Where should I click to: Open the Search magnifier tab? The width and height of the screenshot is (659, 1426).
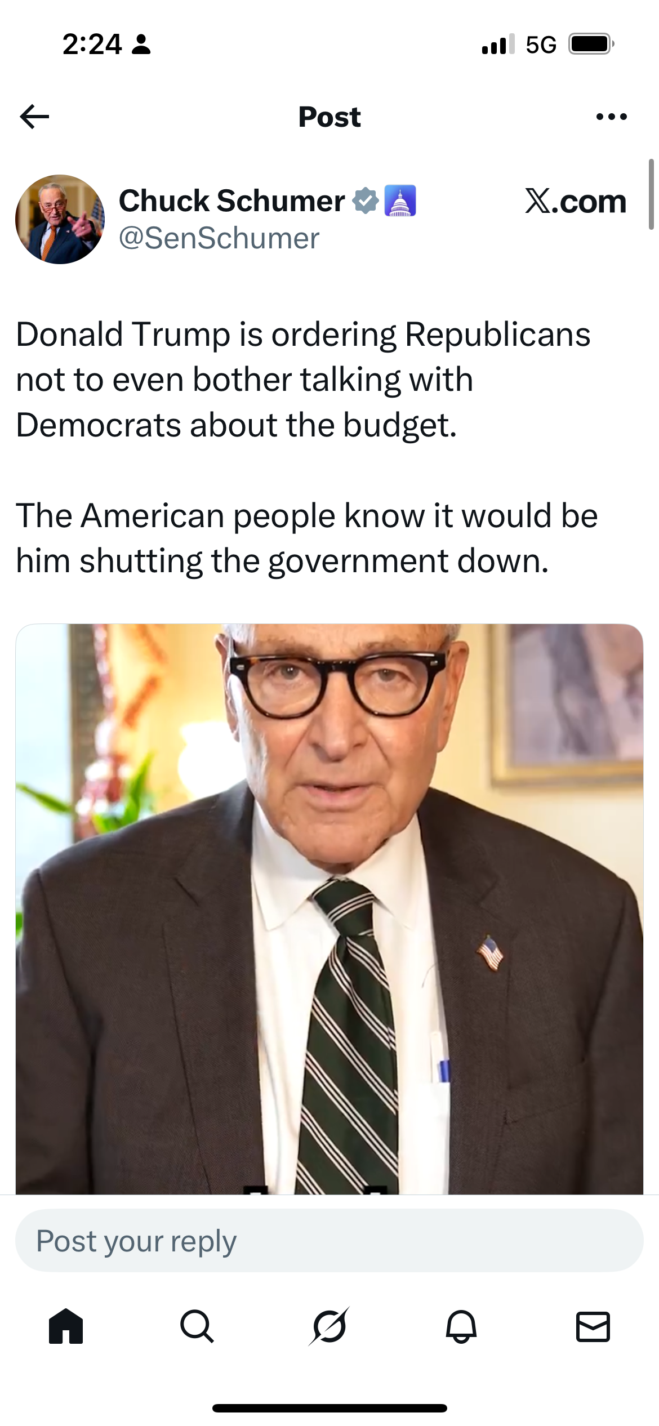[197, 1326]
